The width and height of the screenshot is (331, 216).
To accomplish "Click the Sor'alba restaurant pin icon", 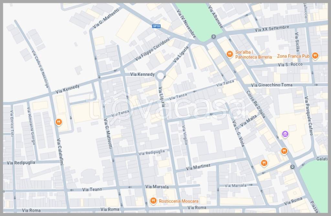I will (x=230, y=54).
